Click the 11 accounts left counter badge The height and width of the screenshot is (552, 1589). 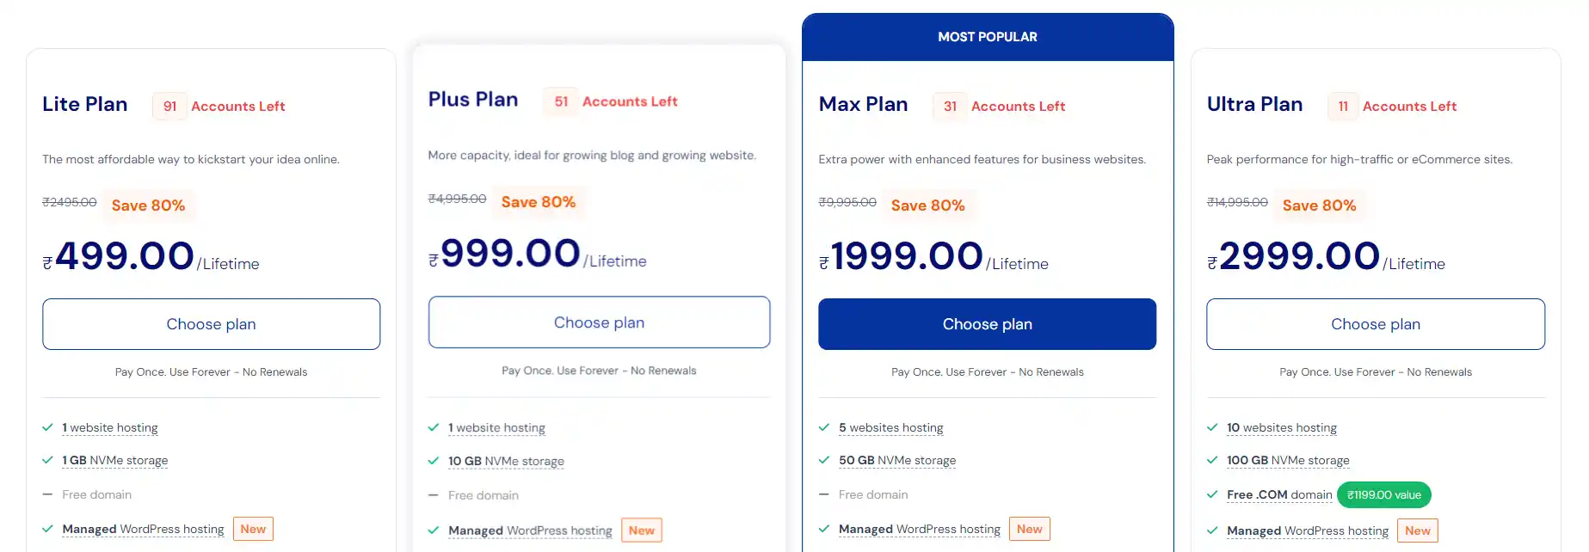pos(1343,107)
